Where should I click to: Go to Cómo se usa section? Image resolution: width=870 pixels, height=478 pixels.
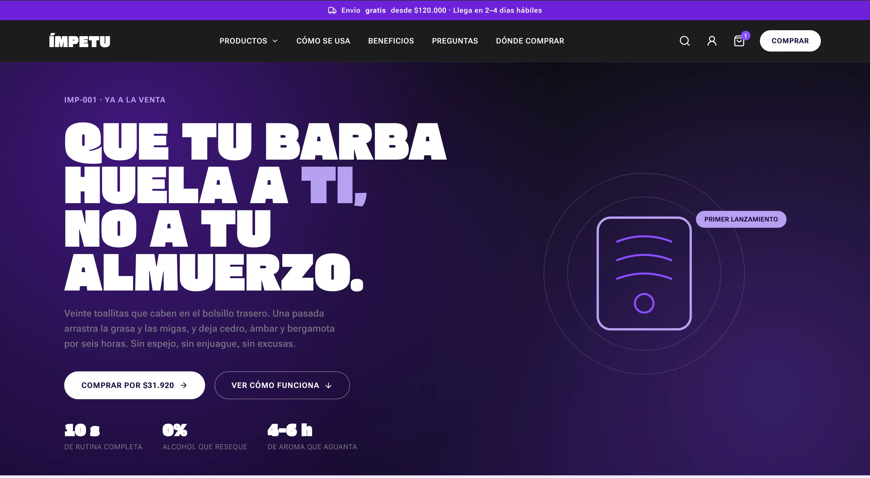tap(323, 41)
